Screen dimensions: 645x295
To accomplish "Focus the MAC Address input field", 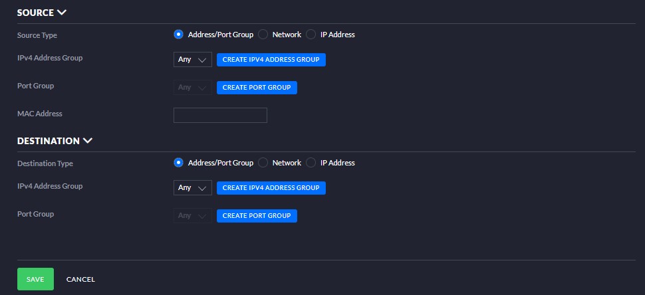I will click(x=220, y=116).
